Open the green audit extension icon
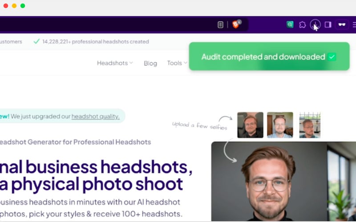Image resolution: width=356 pixels, height=222 pixels. (290, 25)
